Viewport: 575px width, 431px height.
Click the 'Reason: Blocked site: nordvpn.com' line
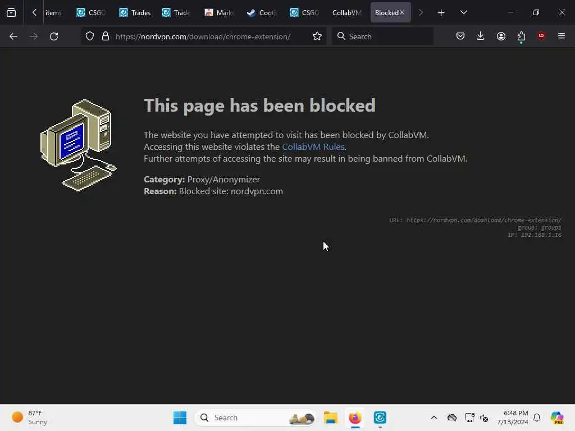[213, 191]
